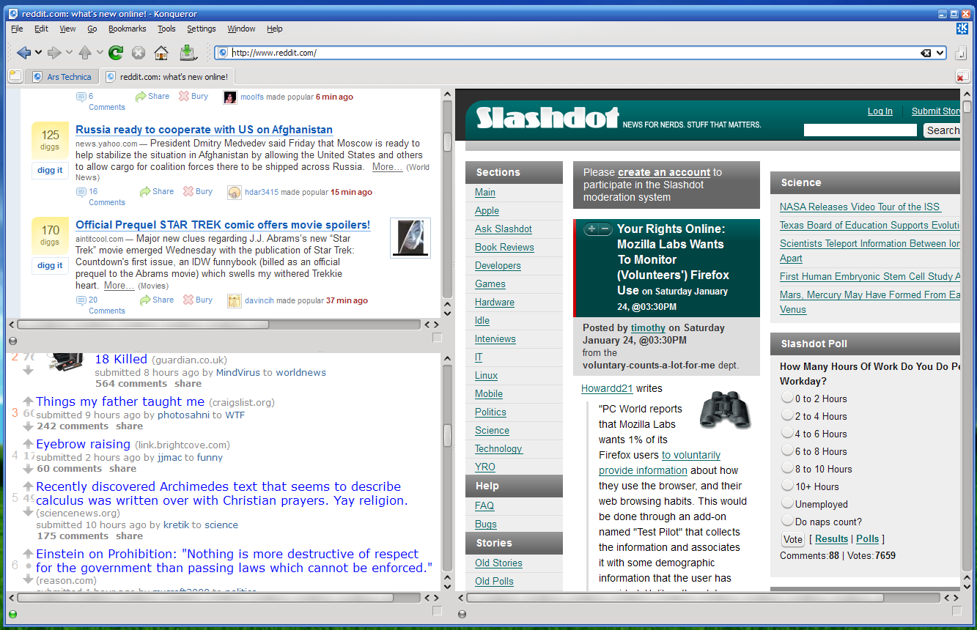Open the URL history dropdown arrow

click(x=940, y=53)
